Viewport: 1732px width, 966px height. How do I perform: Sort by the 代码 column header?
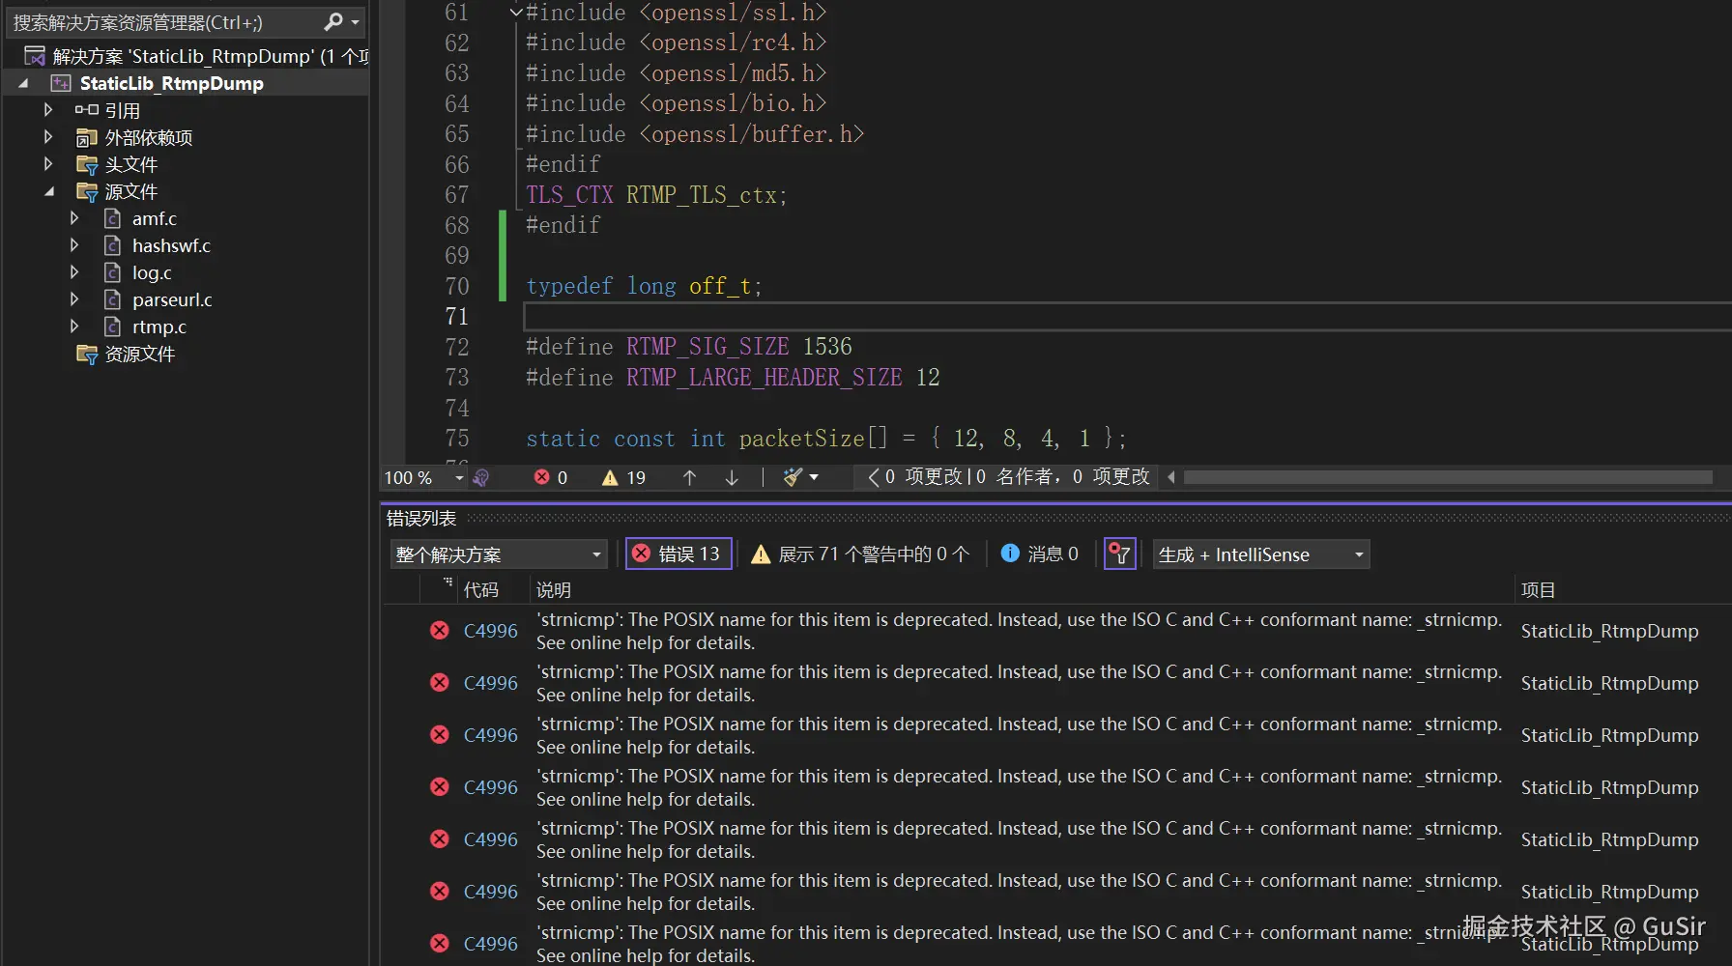pos(481,590)
